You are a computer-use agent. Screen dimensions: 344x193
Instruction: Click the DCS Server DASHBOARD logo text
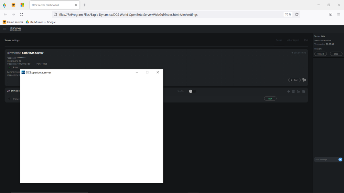click(15, 29)
